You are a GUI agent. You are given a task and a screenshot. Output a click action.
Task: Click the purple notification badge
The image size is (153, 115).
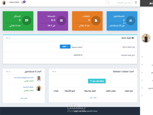(25, 1)
